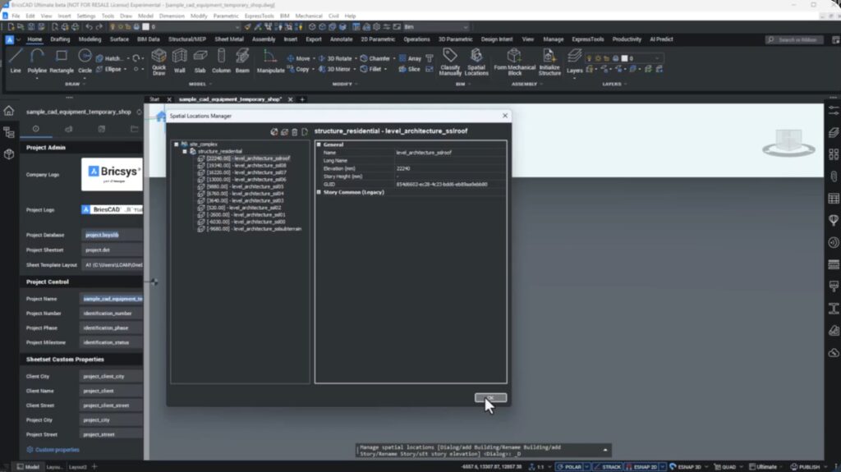Open the BIM Data ribbon tab
Screen dimensions: 841x472
coord(148,39)
